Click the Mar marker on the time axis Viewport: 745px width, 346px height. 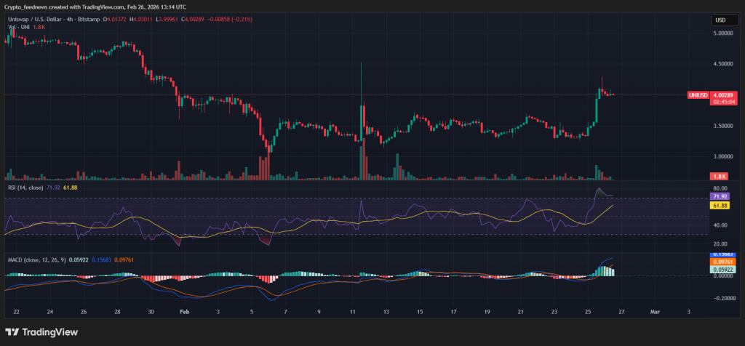[x=654, y=311]
